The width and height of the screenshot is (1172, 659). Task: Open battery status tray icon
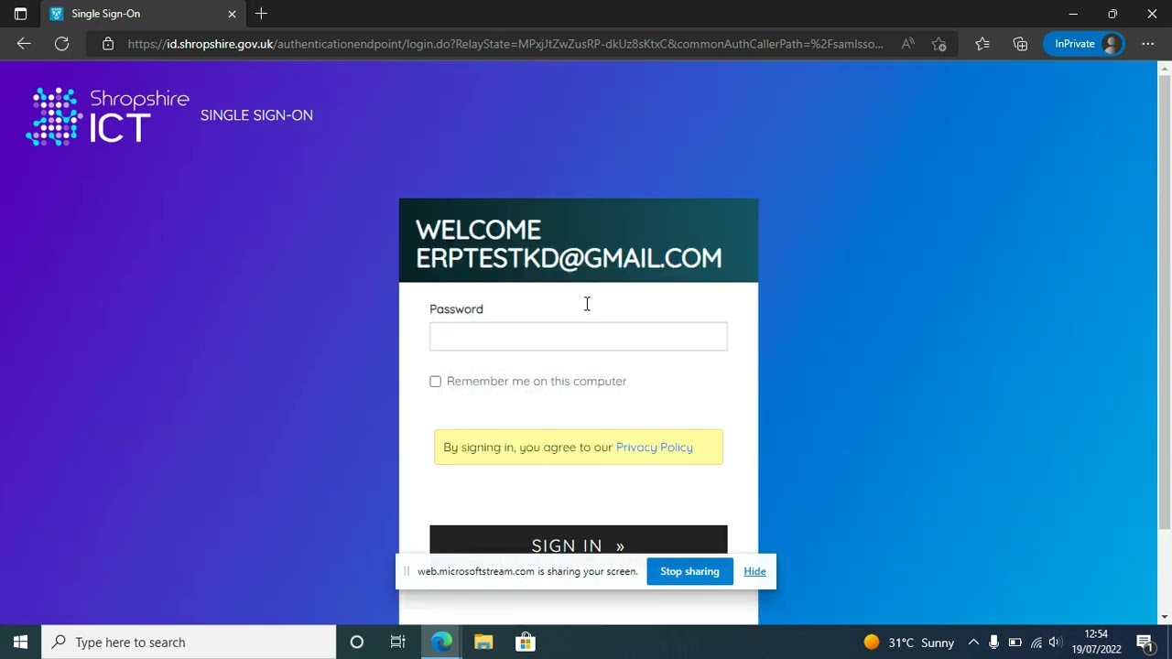[1015, 642]
